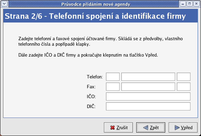Focus the Fax extension field

click(184, 87)
